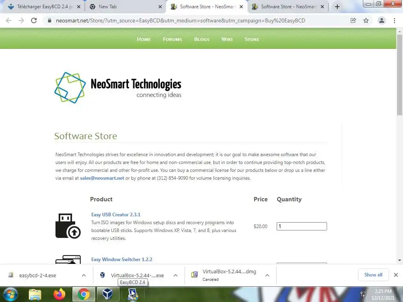
Task: Click the Quantity column header
Action: click(x=289, y=199)
